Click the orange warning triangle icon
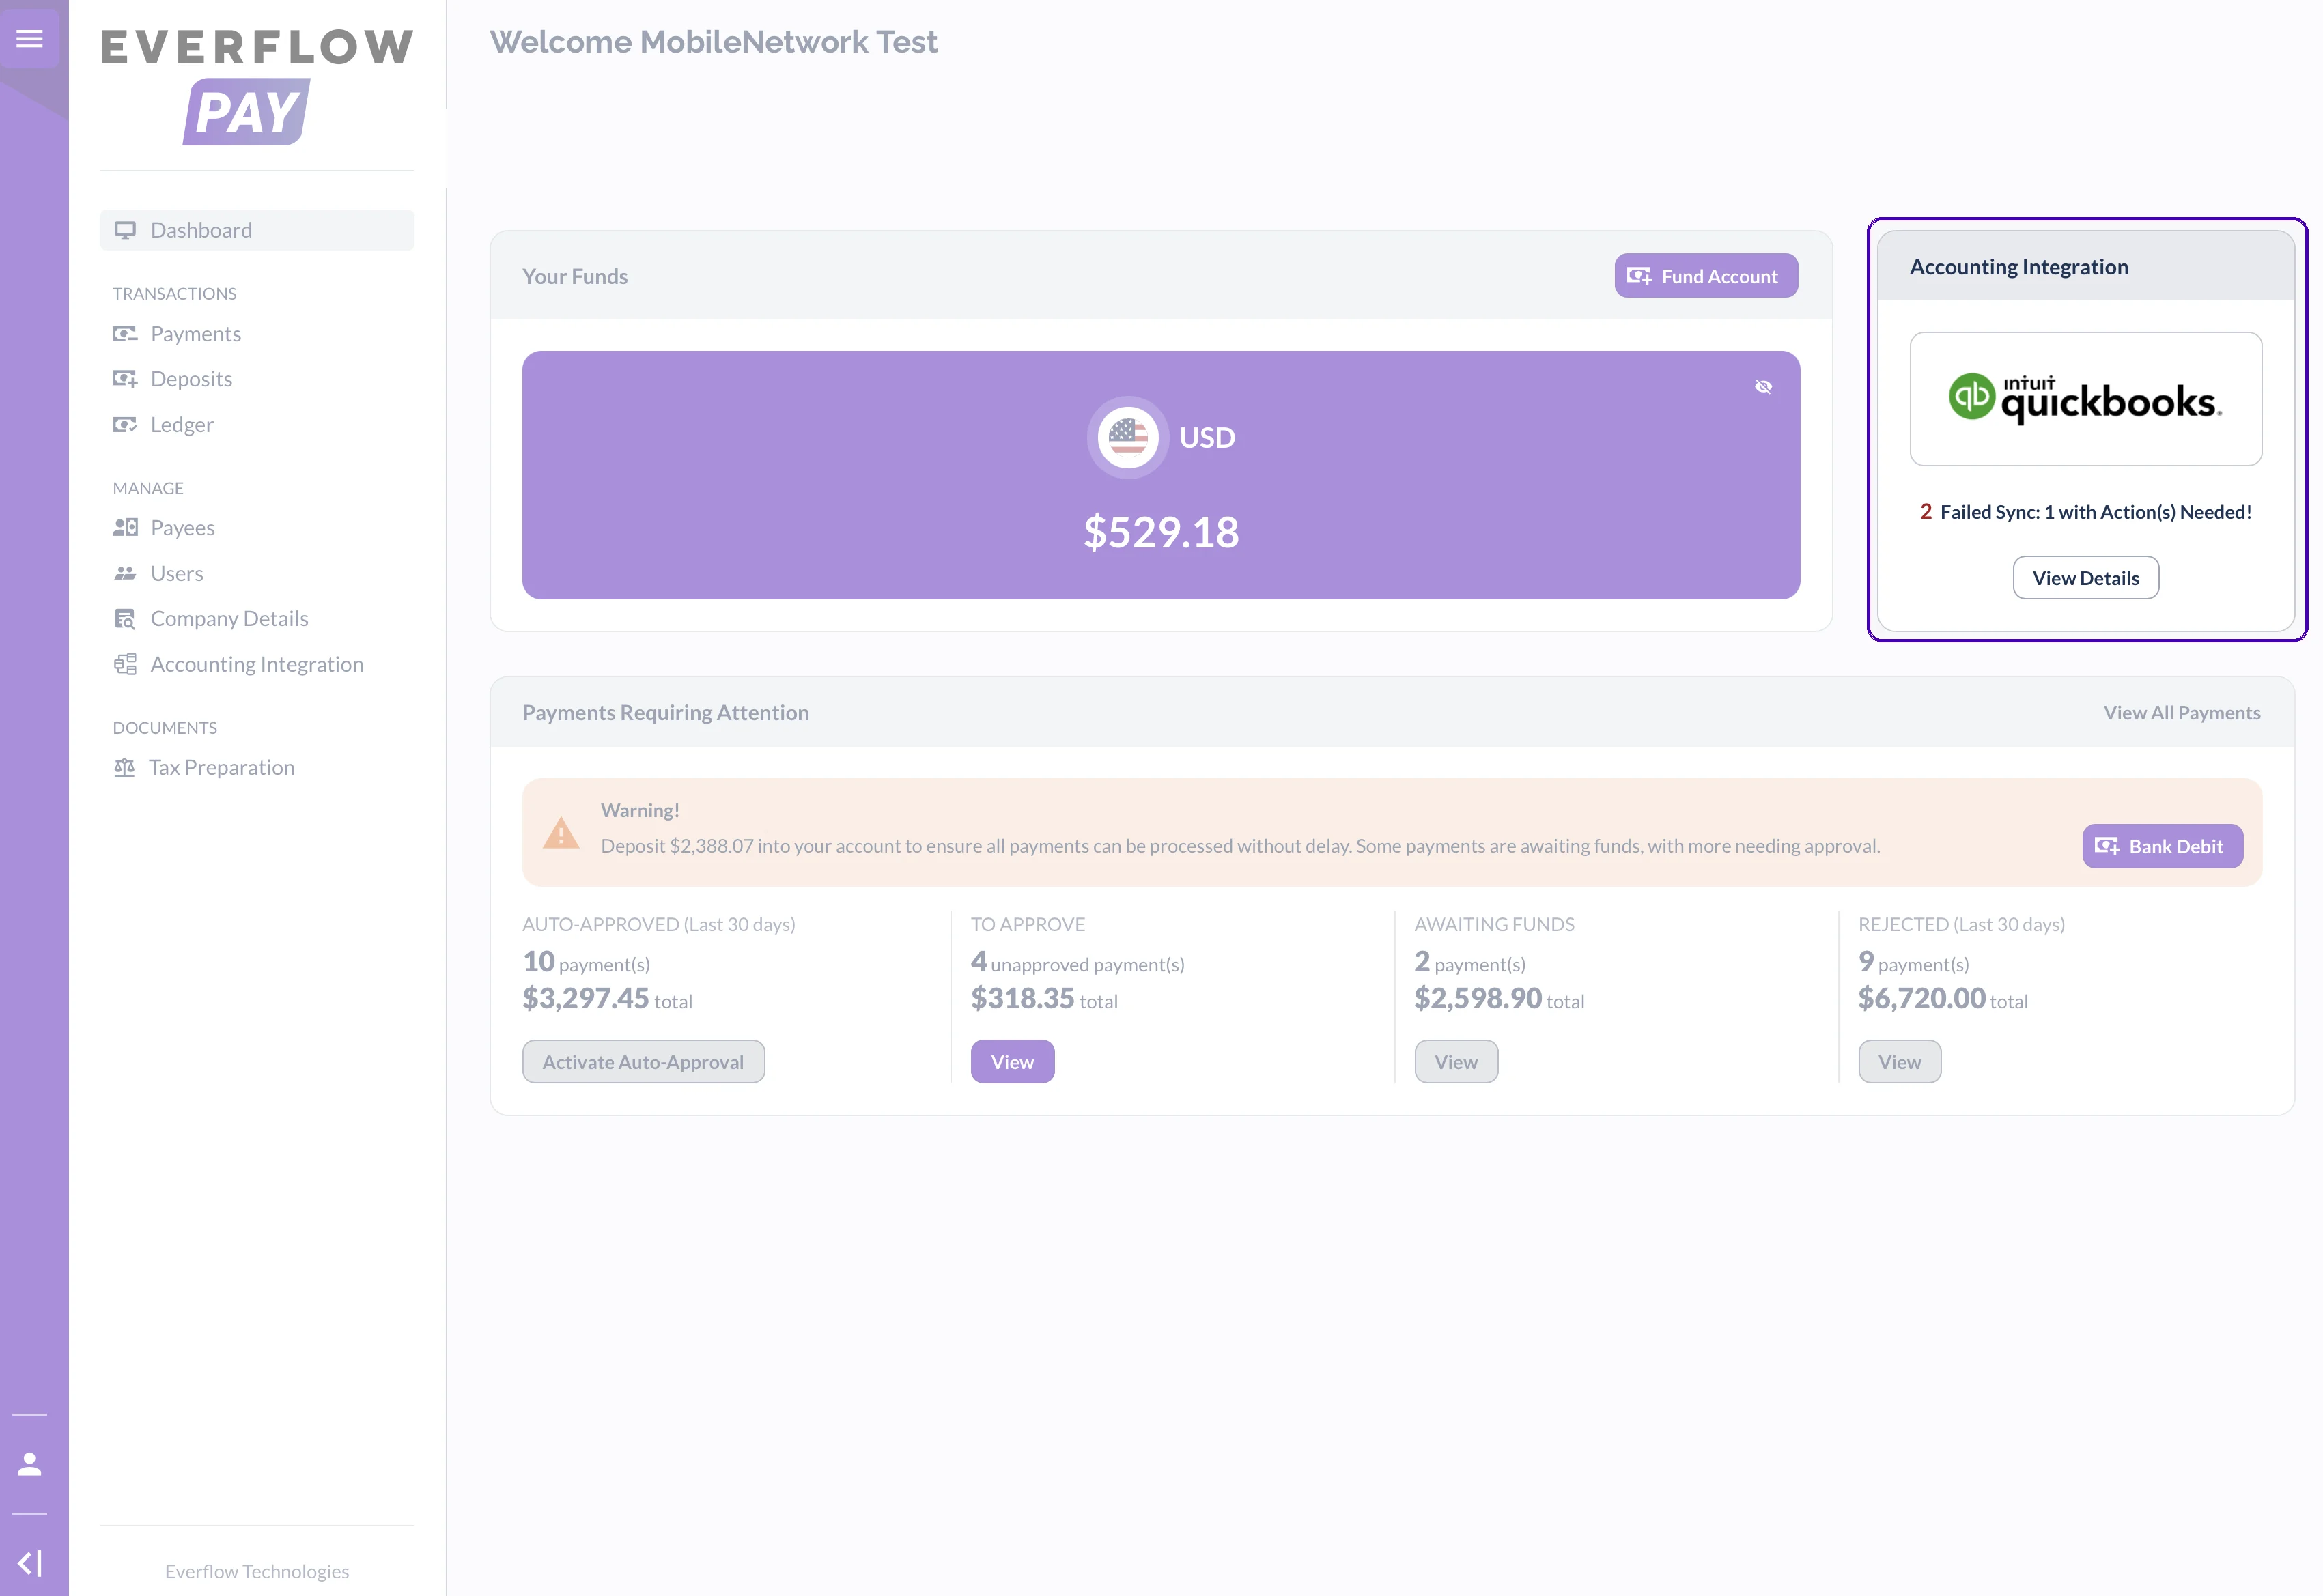The image size is (2323, 1596). point(561,833)
